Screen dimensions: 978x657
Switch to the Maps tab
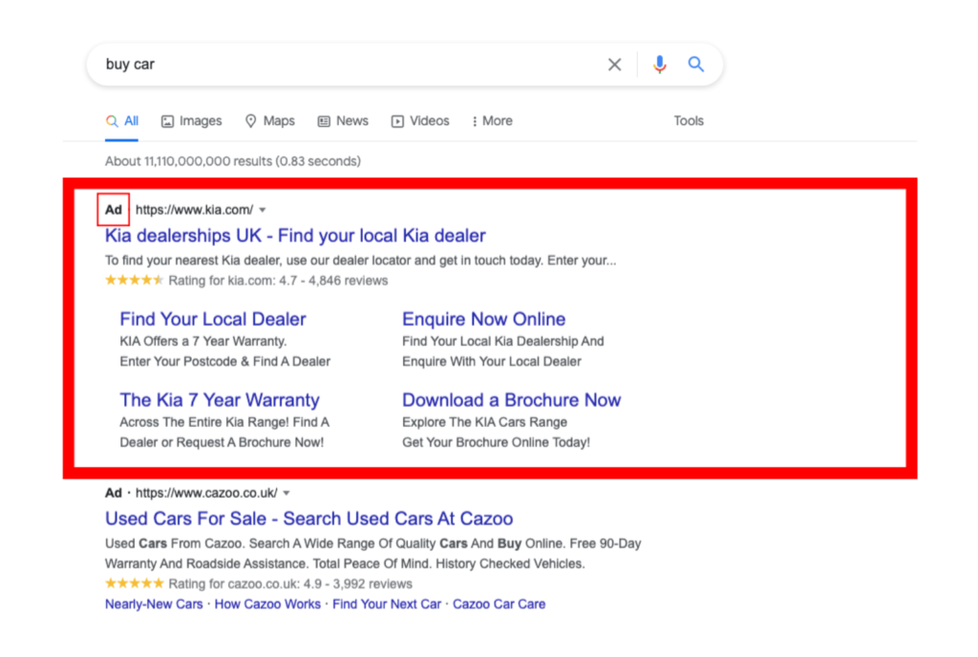269,121
